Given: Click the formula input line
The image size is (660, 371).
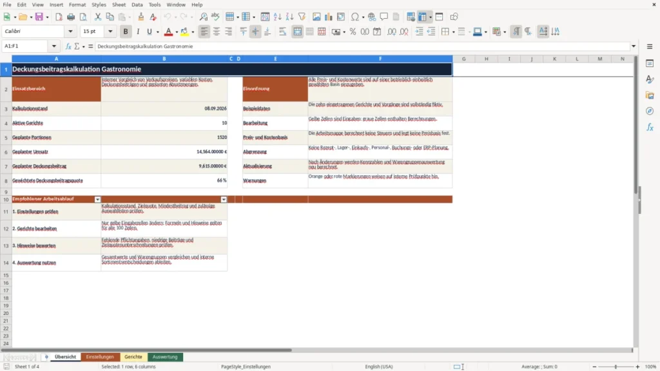Looking at the screenshot, I should click(362, 46).
